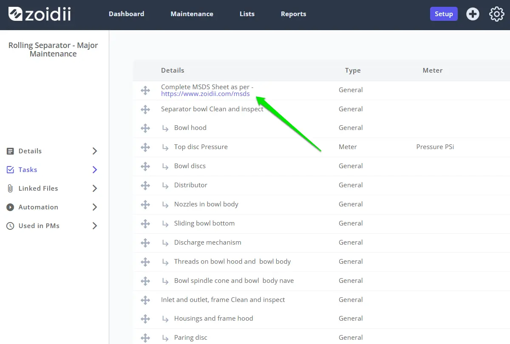The image size is (510, 344).
Task: Open the Maintenance menu
Action: click(192, 14)
